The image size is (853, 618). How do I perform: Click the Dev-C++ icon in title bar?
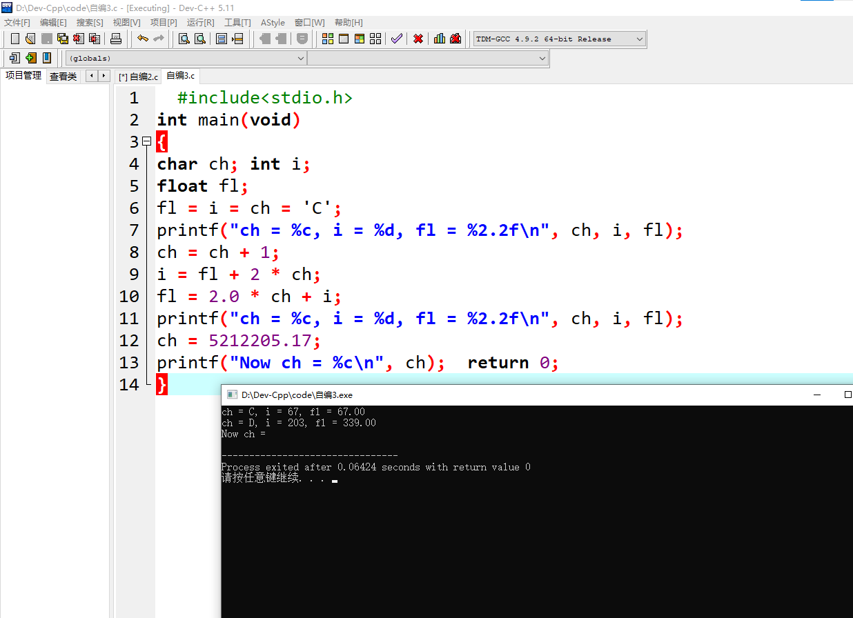pyautogui.click(x=7, y=8)
